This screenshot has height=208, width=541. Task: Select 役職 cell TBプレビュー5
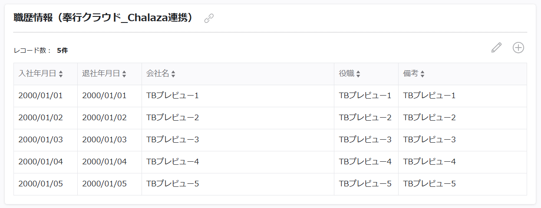(x=366, y=184)
